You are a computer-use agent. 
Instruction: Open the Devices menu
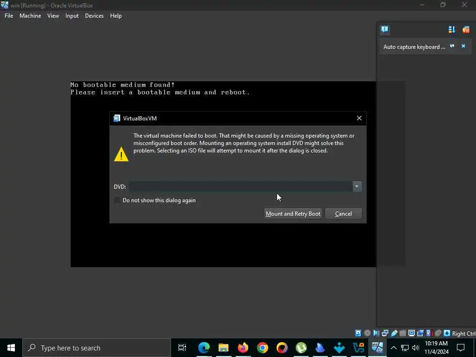94,16
